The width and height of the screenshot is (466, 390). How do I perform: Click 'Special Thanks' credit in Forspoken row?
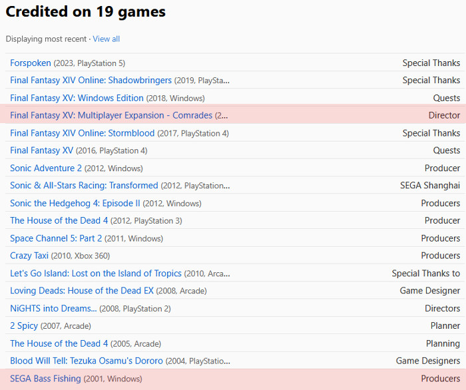(431, 63)
